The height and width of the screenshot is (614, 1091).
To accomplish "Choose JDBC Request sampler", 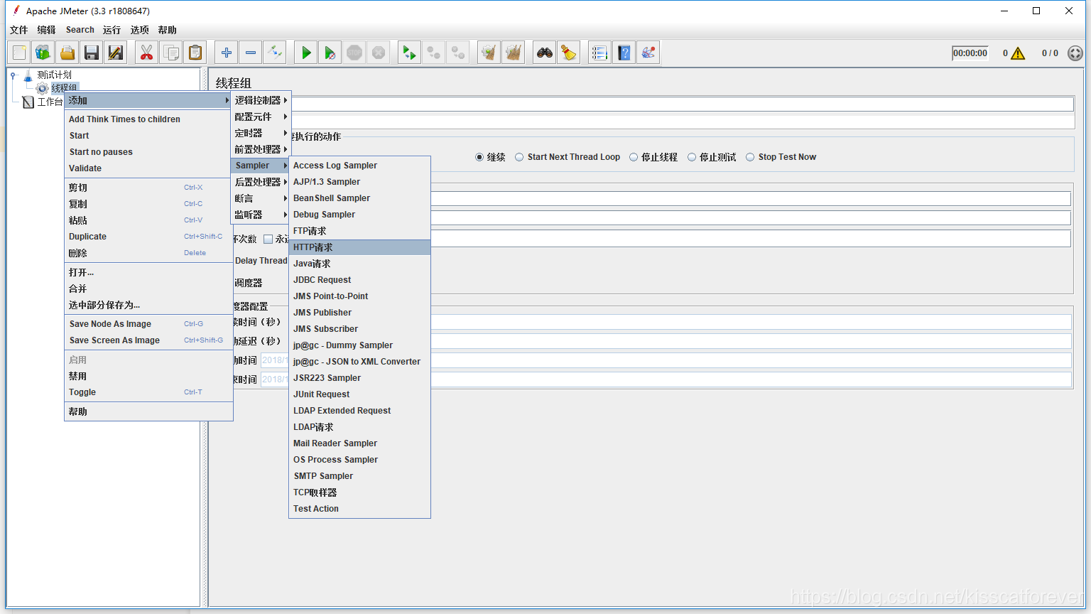I will tap(359, 280).
